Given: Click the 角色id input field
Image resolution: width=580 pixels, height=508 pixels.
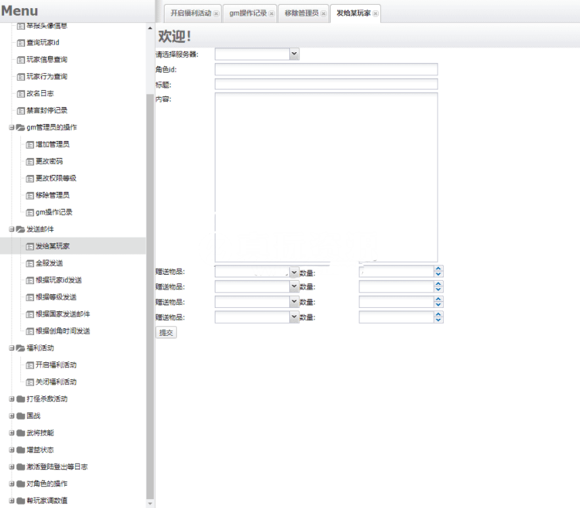Looking at the screenshot, I should [326, 69].
